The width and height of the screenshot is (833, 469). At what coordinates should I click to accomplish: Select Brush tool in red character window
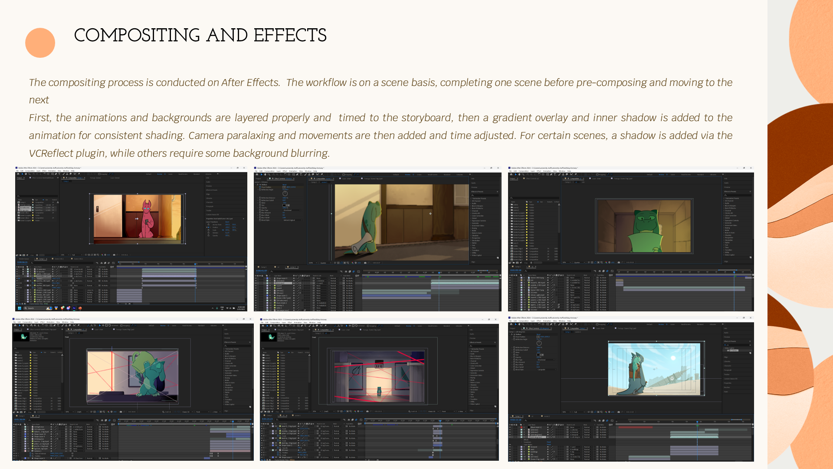(x=64, y=174)
